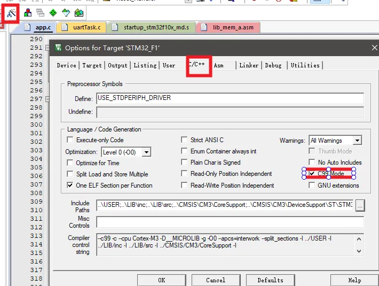
Task: Browse include paths with the ... button
Action: point(360,205)
